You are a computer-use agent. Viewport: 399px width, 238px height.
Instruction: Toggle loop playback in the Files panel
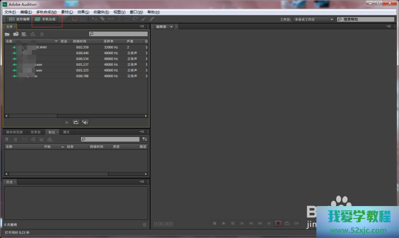(x=76, y=122)
